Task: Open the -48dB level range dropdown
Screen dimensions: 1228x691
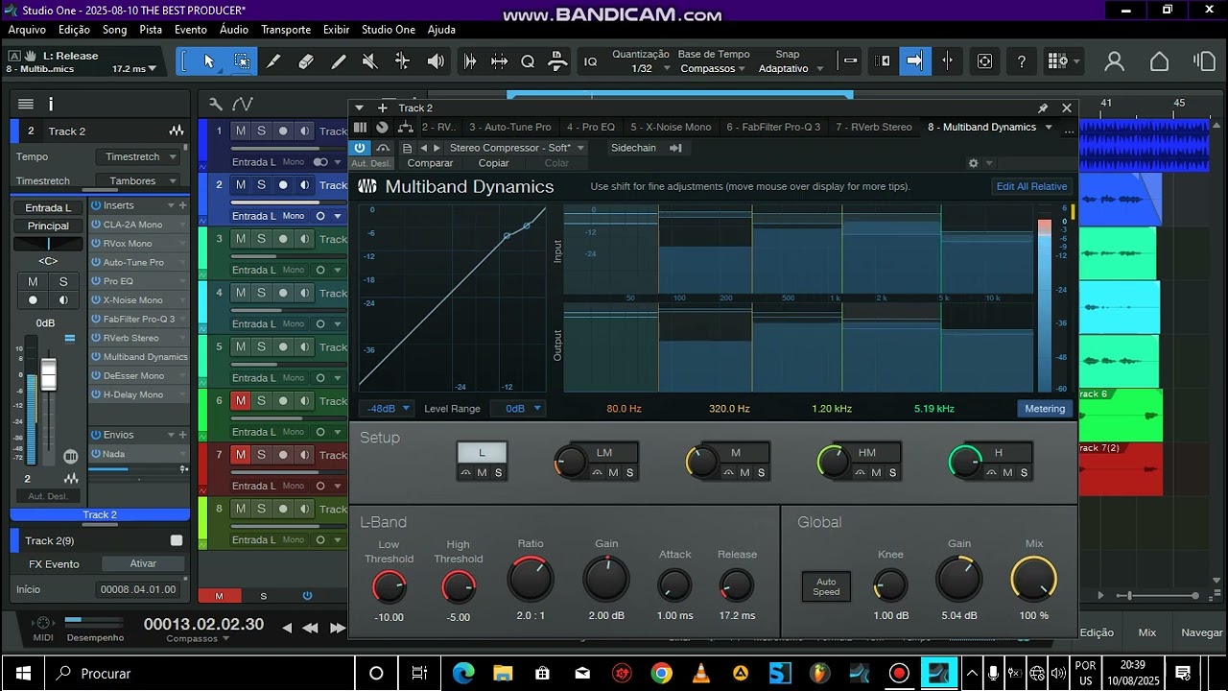Action: pyautogui.click(x=386, y=409)
